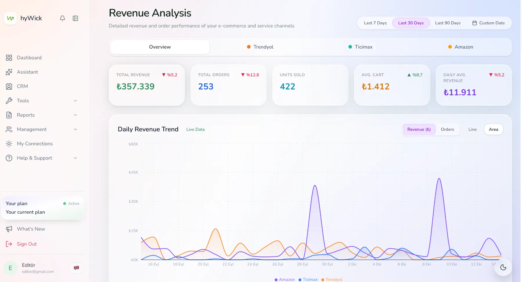Viewport: 522px width, 282px height.
Task: Switch chart metric to Revenue (₺)
Action: point(419,129)
